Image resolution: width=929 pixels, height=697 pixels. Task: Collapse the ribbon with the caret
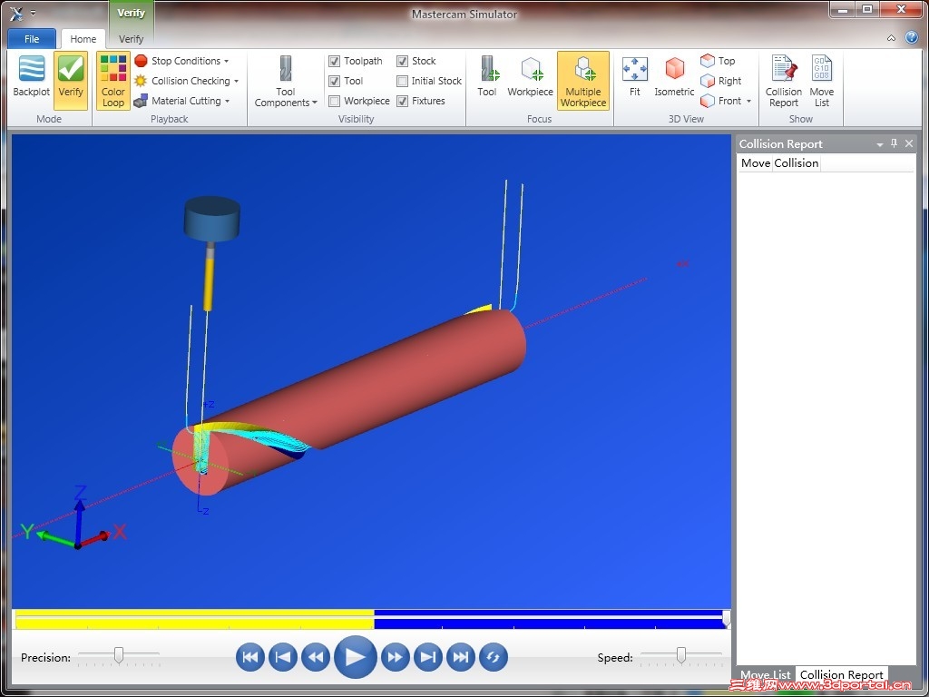[891, 38]
